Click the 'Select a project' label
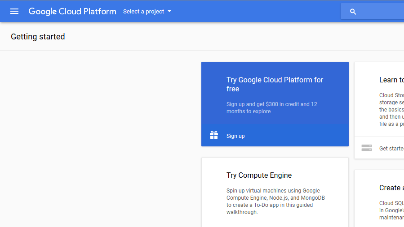 click(143, 12)
